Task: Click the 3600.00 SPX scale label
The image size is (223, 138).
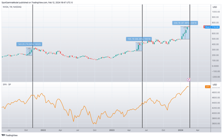Action: pos(216,123)
